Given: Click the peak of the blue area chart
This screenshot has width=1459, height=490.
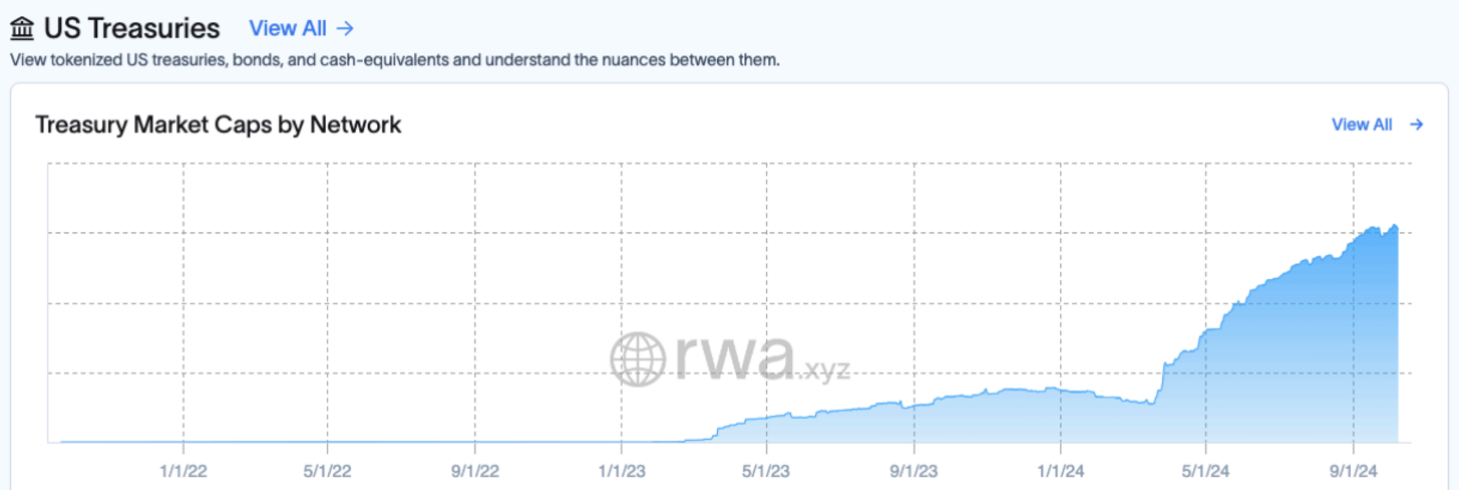Looking at the screenshot, I should pos(1395,226).
